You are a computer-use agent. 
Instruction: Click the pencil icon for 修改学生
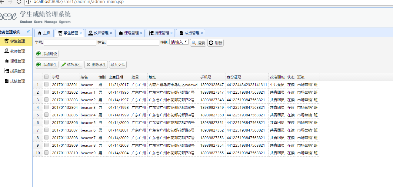(63, 65)
